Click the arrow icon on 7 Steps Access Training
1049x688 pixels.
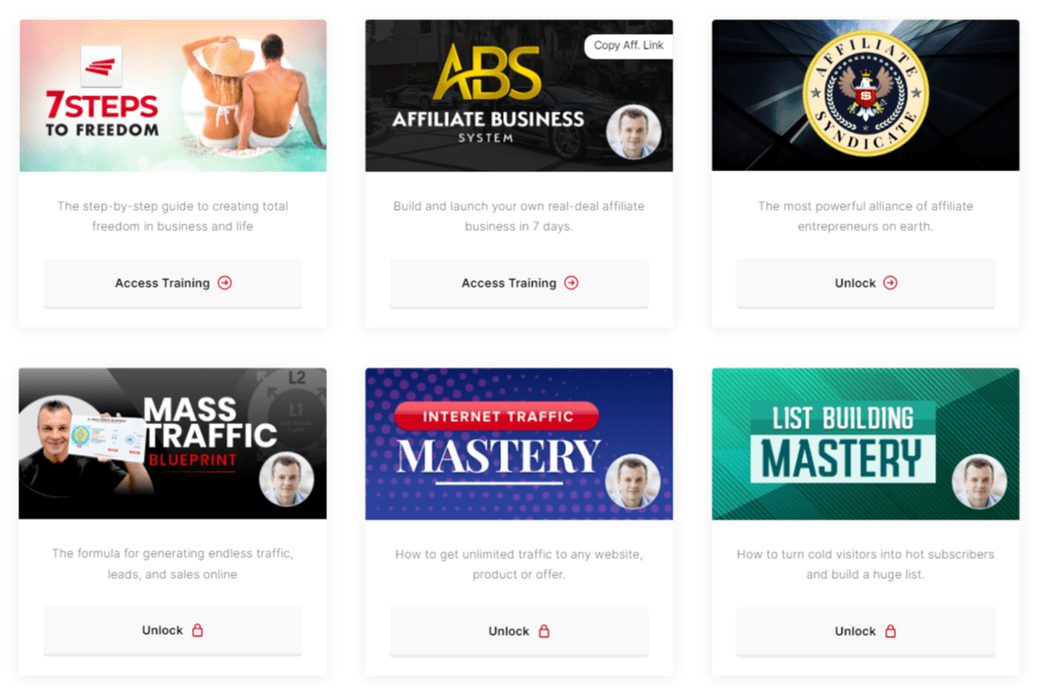coord(224,283)
